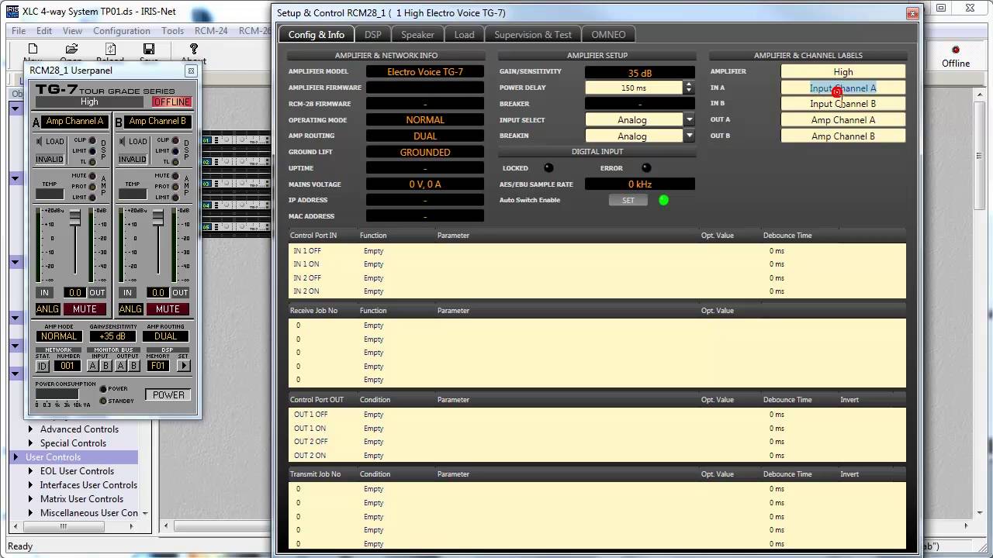Open the Configuration menu
The image size is (993, 558).
click(122, 31)
